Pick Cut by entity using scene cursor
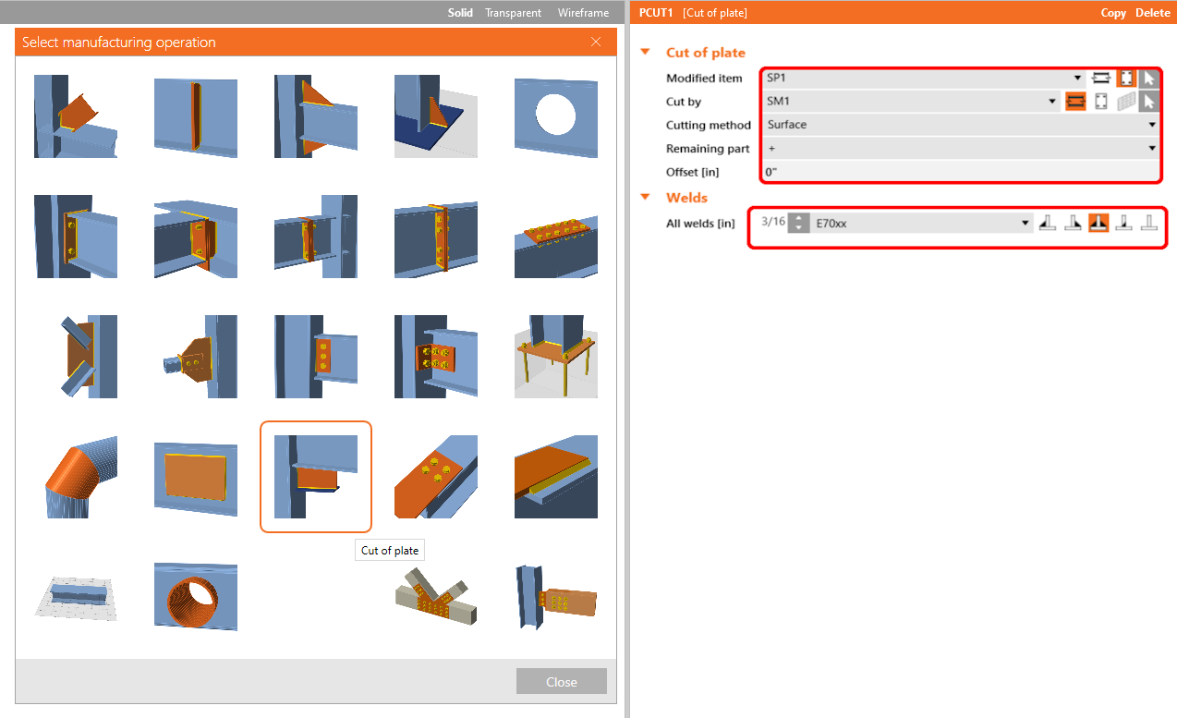Screen dimensions: 1177x718 coord(1151,101)
